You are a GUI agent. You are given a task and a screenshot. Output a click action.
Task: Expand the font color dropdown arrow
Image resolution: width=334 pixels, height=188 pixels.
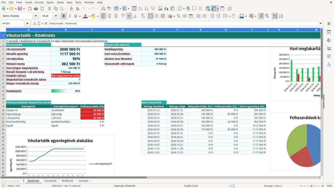pyautogui.click(x=89, y=16)
